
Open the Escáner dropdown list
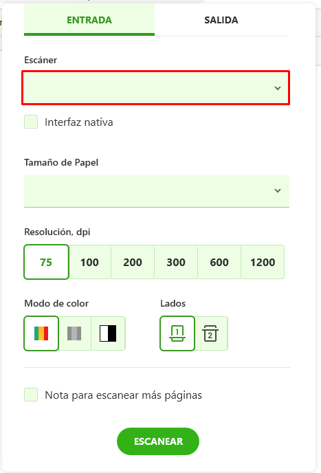tap(155, 88)
